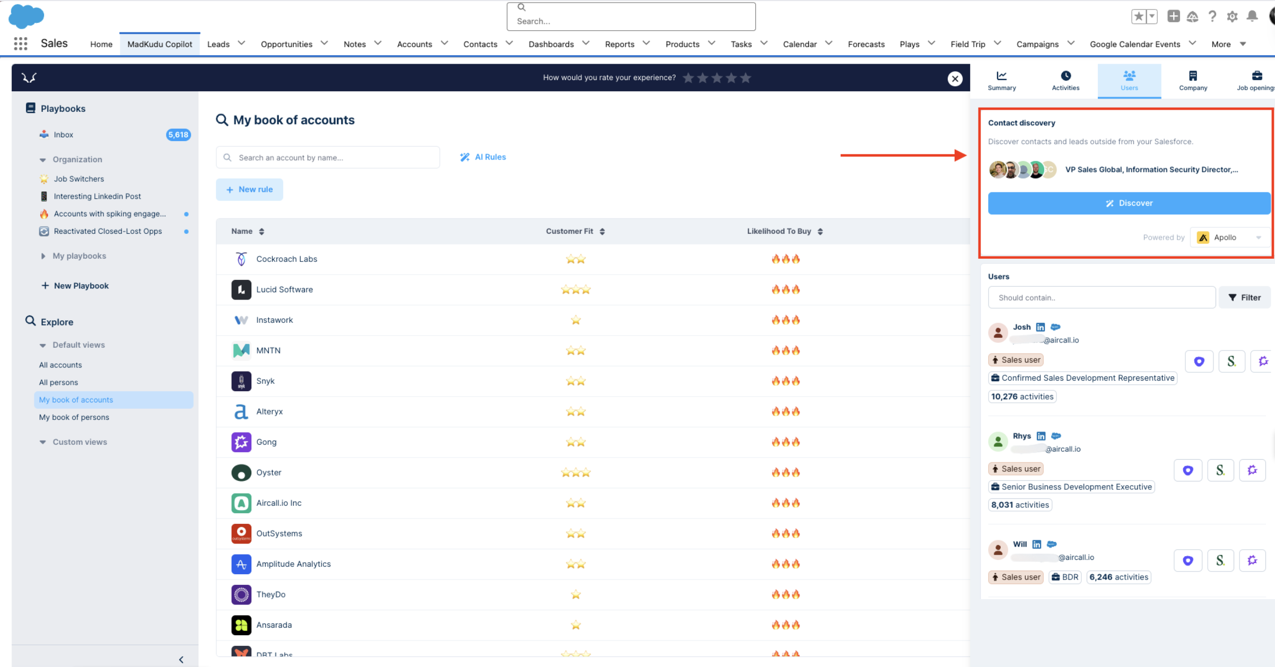Create a New Playbook
The width and height of the screenshot is (1275, 667).
75,286
